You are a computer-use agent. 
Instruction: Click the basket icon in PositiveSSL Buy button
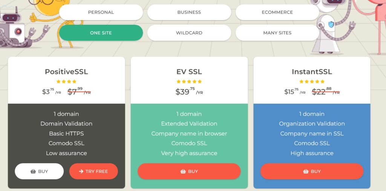pos(33,171)
